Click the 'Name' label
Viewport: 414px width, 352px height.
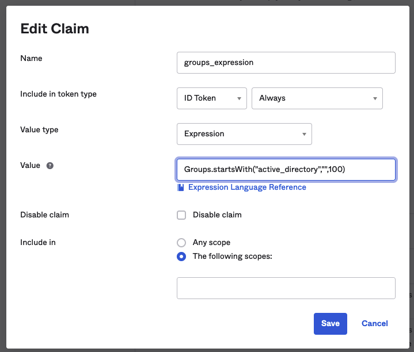click(x=31, y=58)
